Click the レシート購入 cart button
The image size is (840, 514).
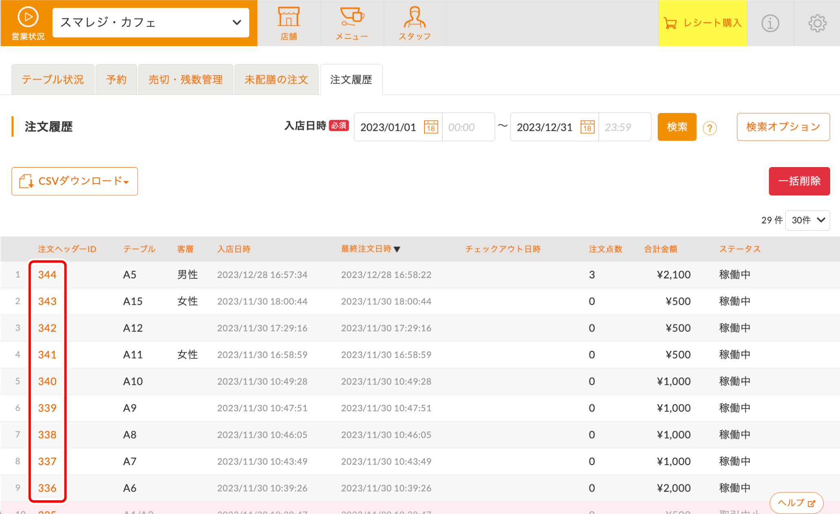[702, 23]
